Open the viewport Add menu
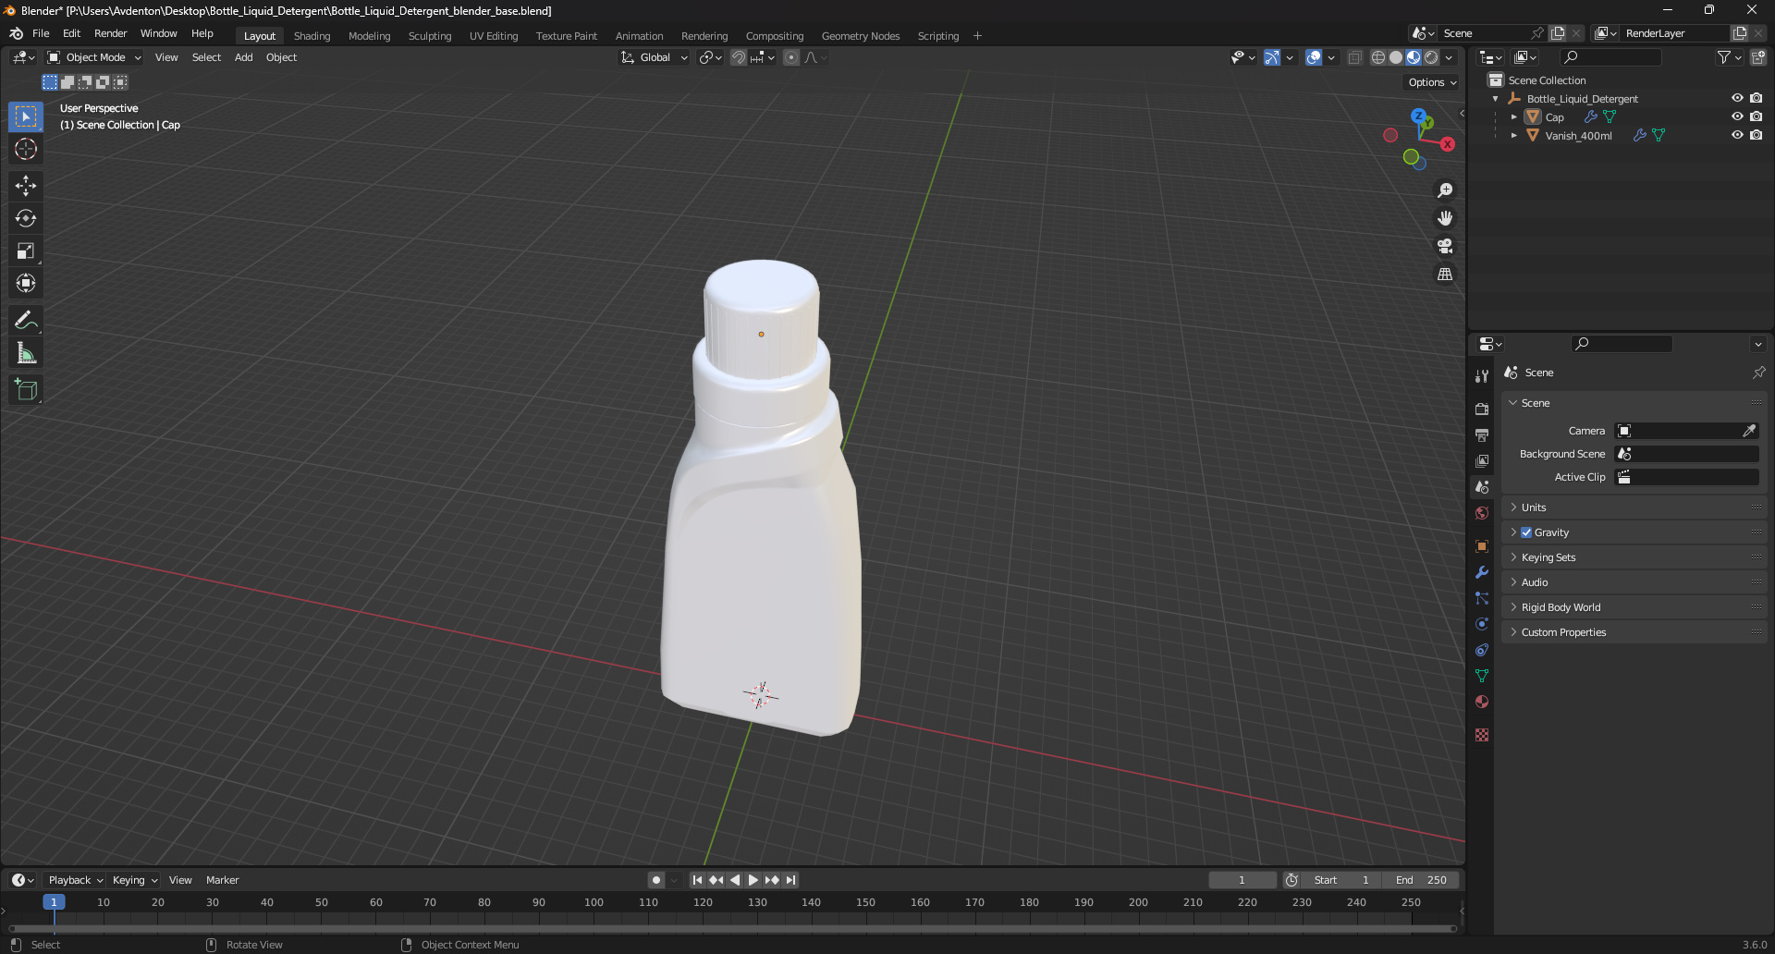 [243, 57]
